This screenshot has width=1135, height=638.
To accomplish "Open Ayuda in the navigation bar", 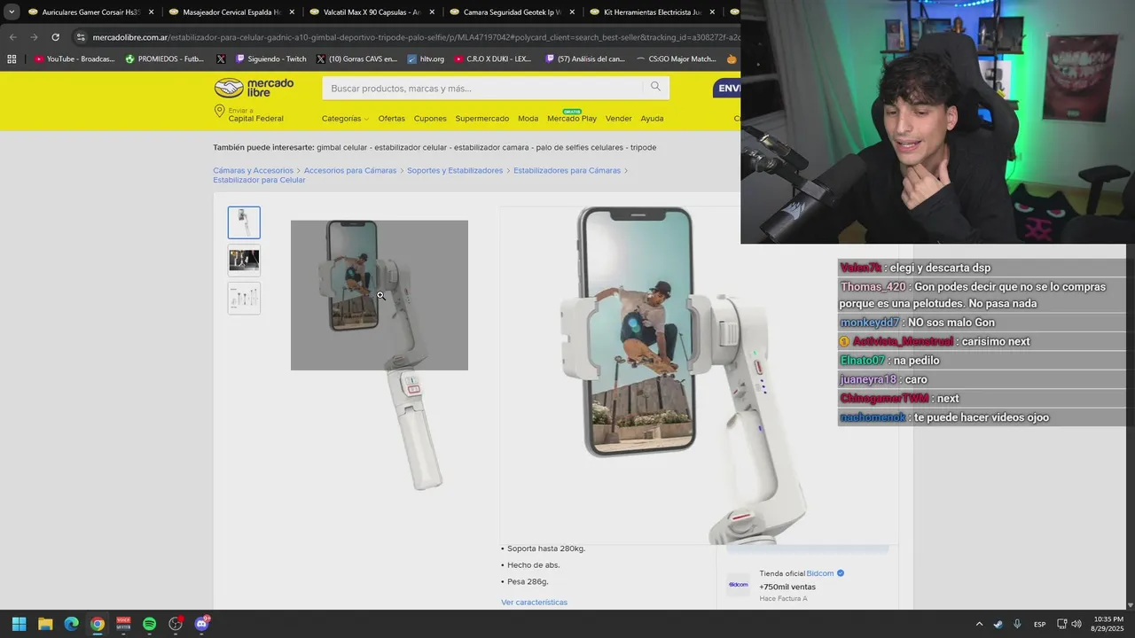I will (652, 119).
